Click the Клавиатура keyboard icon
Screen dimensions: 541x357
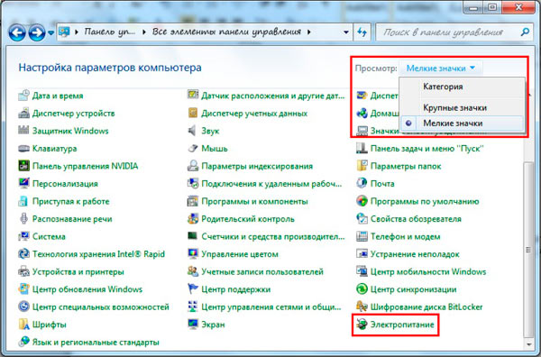pyautogui.click(x=23, y=149)
